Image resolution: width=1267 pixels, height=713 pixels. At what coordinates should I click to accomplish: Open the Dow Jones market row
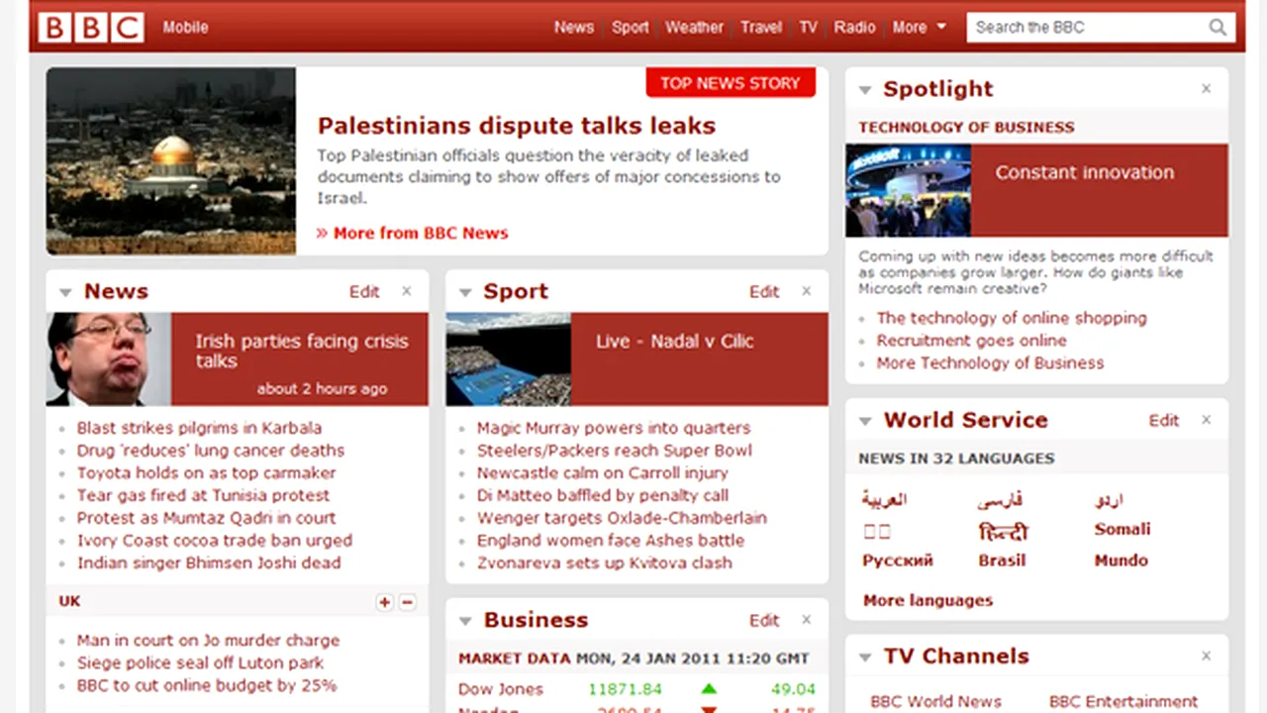coord(636,689)
